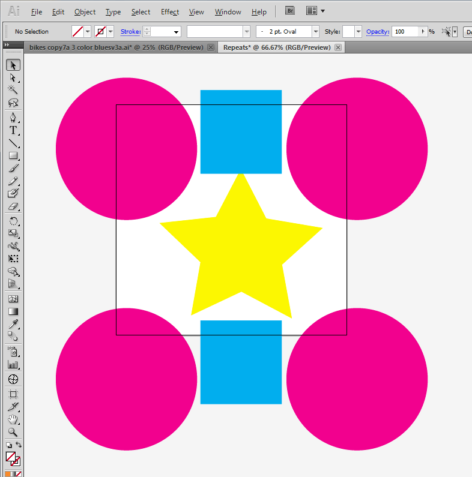Open the fill color dropdown arrow
This screenshot has height=477, width=472.
[88, 32]
